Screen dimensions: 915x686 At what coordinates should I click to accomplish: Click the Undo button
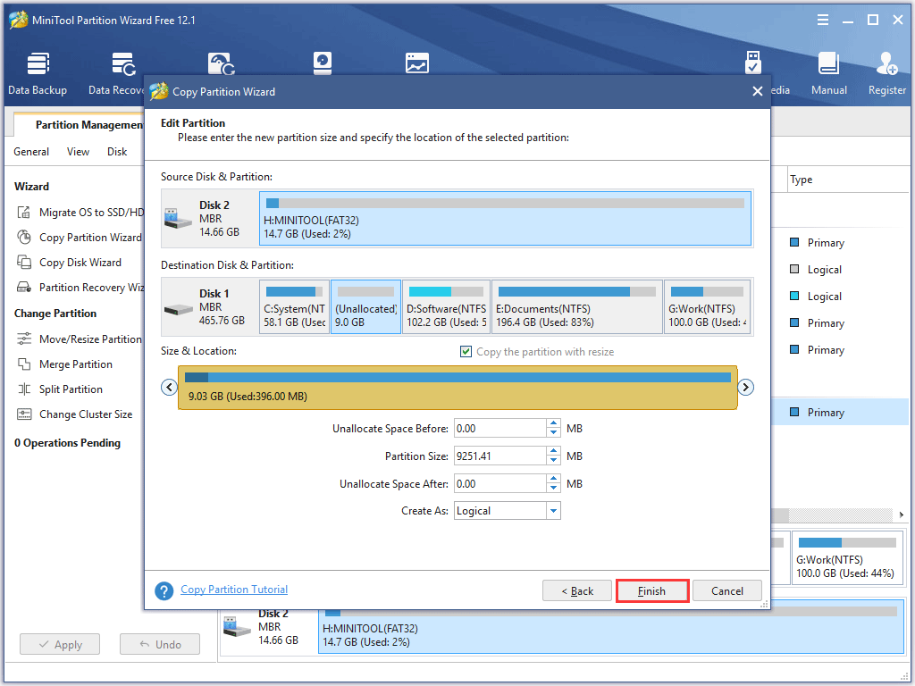(x=160, y=645)
